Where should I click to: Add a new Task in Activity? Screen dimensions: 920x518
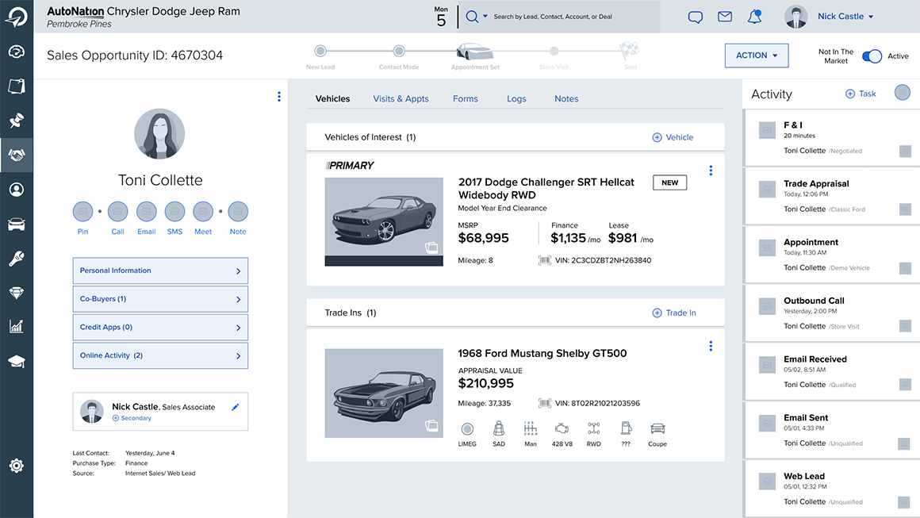tap(861, 94)
